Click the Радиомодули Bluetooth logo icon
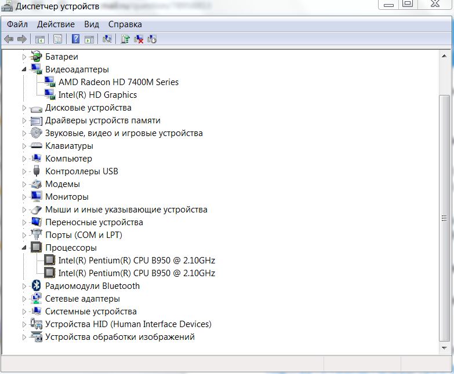 pos(36,285)
